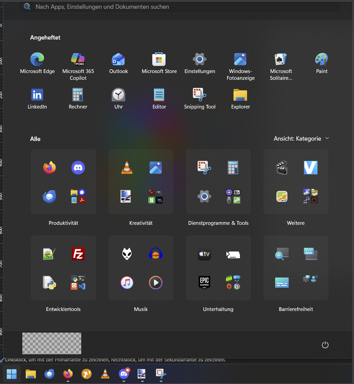Launch Thunderbird in Produktivität category
The image size is (354, 384).
[49, 196]
